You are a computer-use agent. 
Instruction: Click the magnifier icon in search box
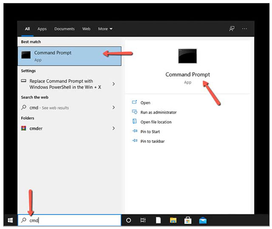pos(24,220)
